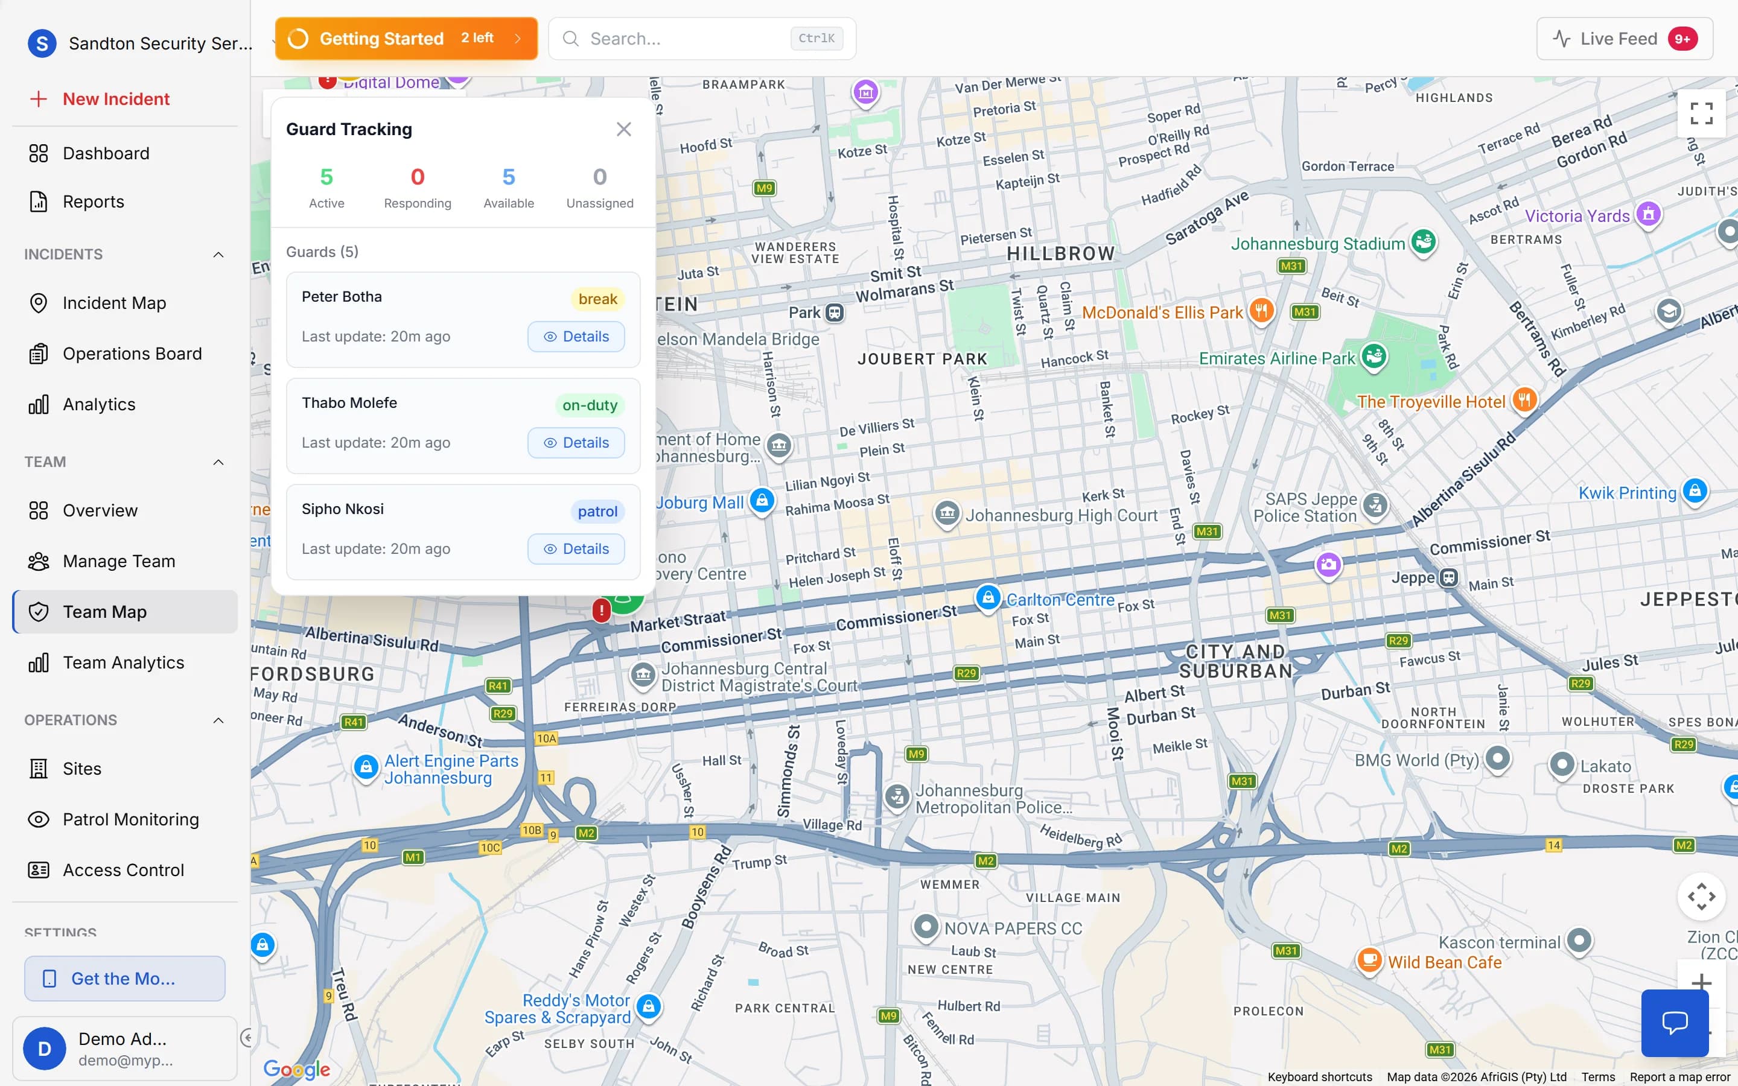Open Access Control
The height and width of the screenshot is (1086, 1738).
(124, 869)
